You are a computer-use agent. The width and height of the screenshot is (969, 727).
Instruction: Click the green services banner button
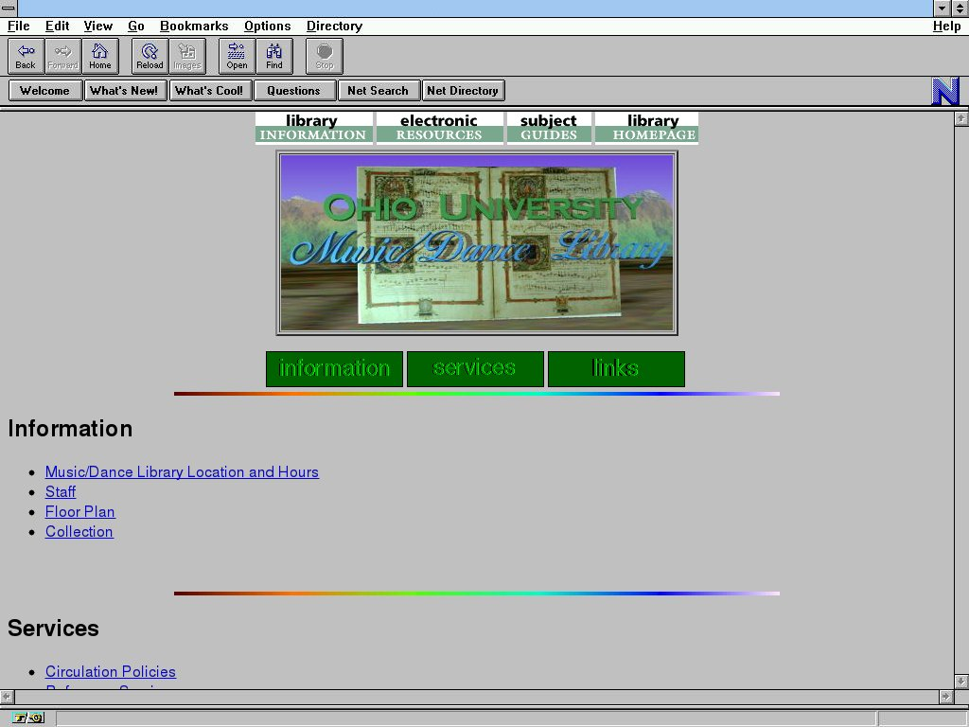coord(475,368)
